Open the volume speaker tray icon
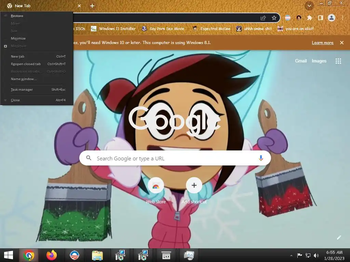The image size is (350, 262). point(316,255)
